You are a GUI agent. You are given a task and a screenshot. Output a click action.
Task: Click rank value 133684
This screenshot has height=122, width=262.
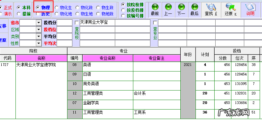coord(239,105)
